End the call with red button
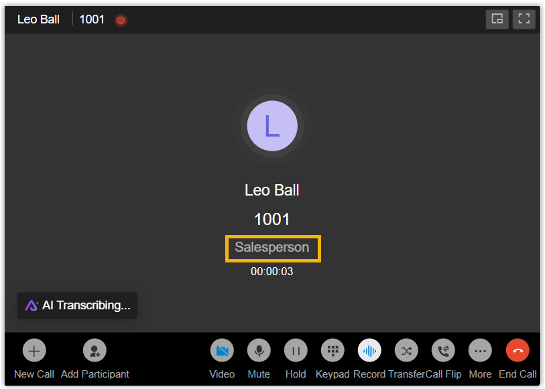This screenshot has height=389, width=545. (x=518, y=350)
